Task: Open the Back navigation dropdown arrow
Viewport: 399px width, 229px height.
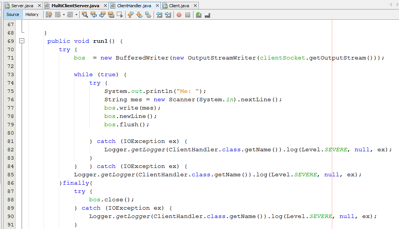Action: point(64,15)
